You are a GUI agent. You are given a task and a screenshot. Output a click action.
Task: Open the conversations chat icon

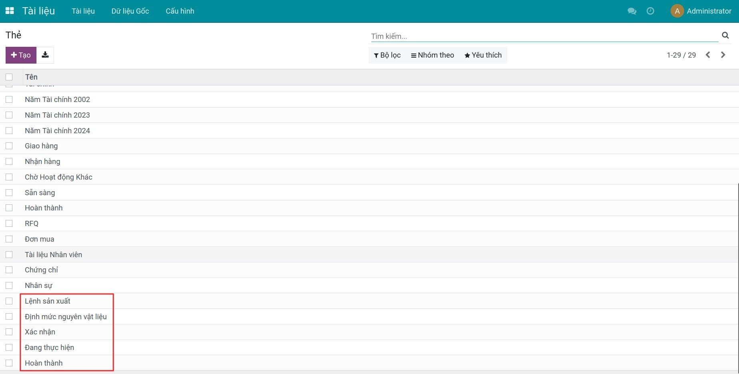point(632,11)
